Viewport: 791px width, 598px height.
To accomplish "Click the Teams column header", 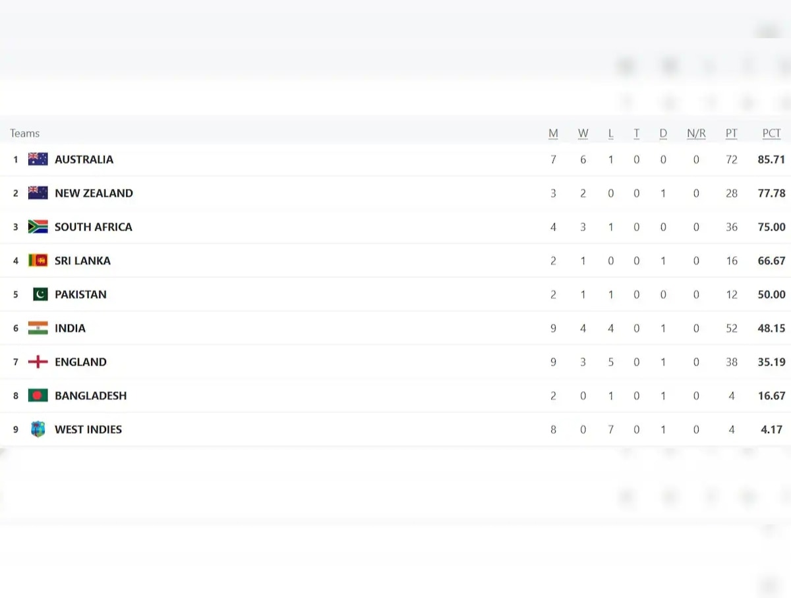I will coord(25,133).
